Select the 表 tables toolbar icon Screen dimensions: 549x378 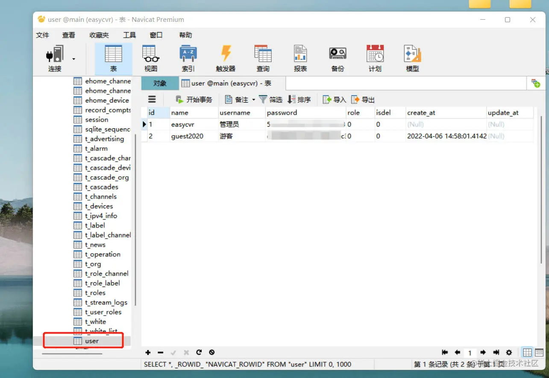(x=113, y=59)
